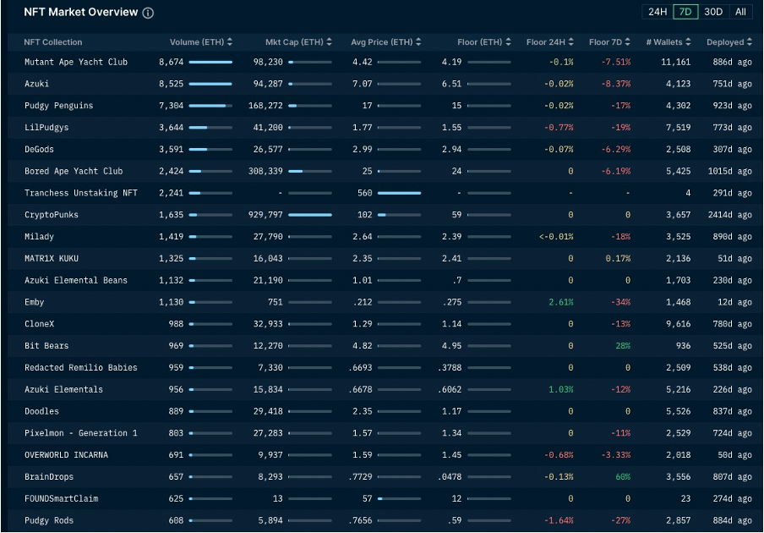Sort by Floor 24H arrows icon

(x=571, y=42)
